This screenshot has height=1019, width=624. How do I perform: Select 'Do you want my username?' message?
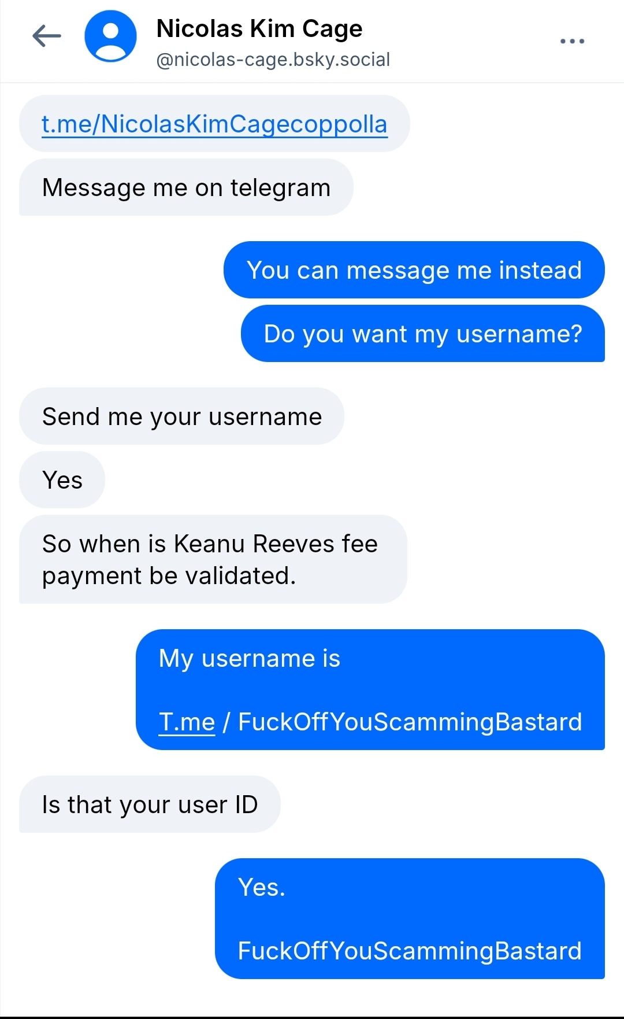pos(422,334)
